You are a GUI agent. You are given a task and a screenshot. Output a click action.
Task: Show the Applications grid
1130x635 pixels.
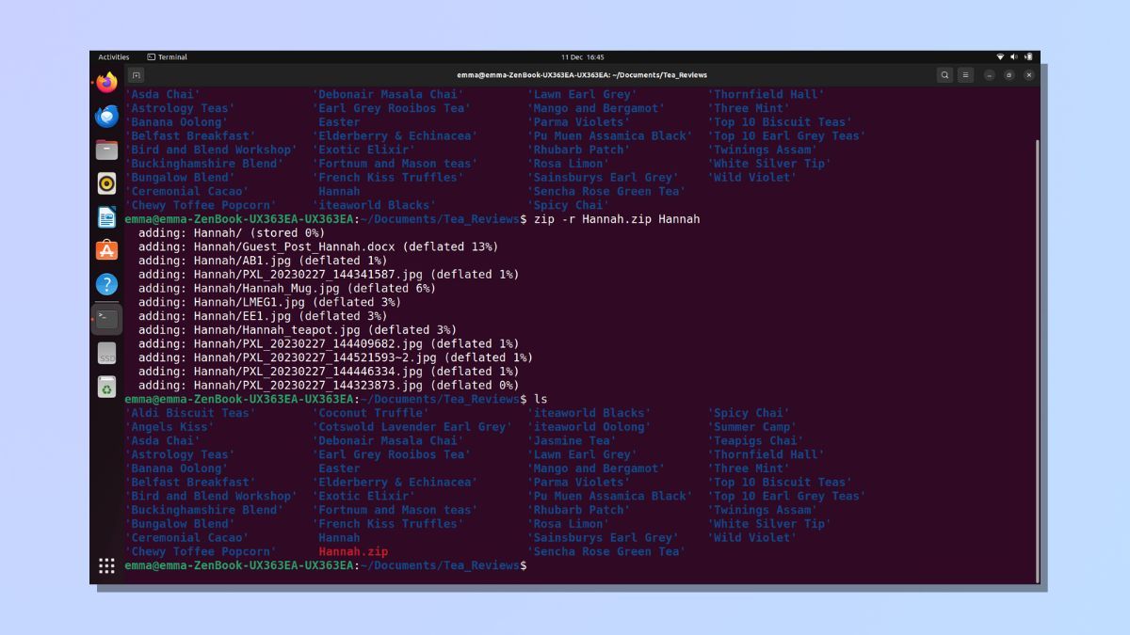pyautogui.click(x=106, y=564)
